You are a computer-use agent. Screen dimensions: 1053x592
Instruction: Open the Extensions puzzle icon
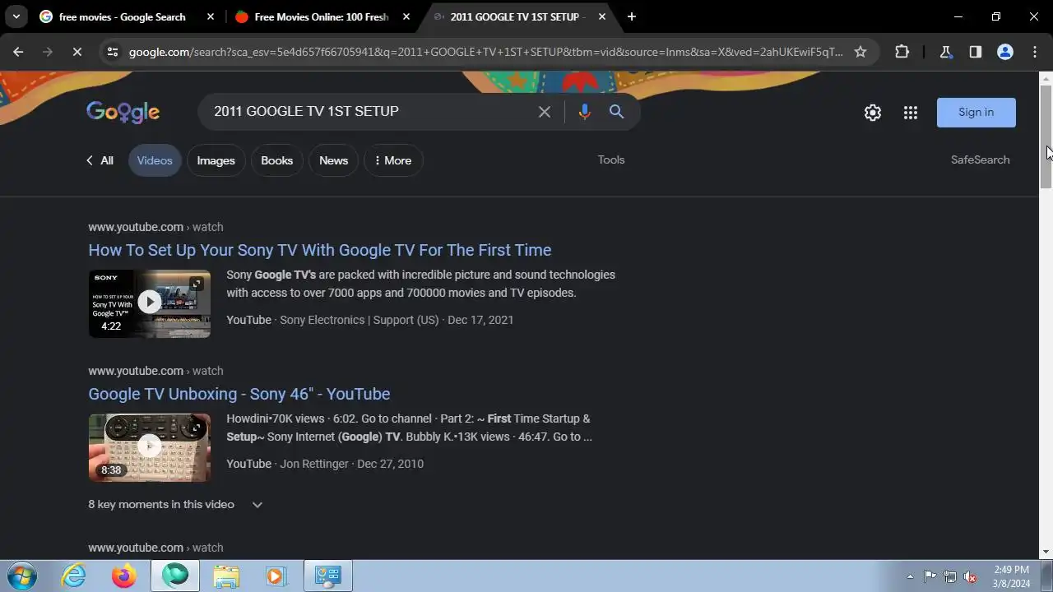pyautogui.click(x=902, y=52)
